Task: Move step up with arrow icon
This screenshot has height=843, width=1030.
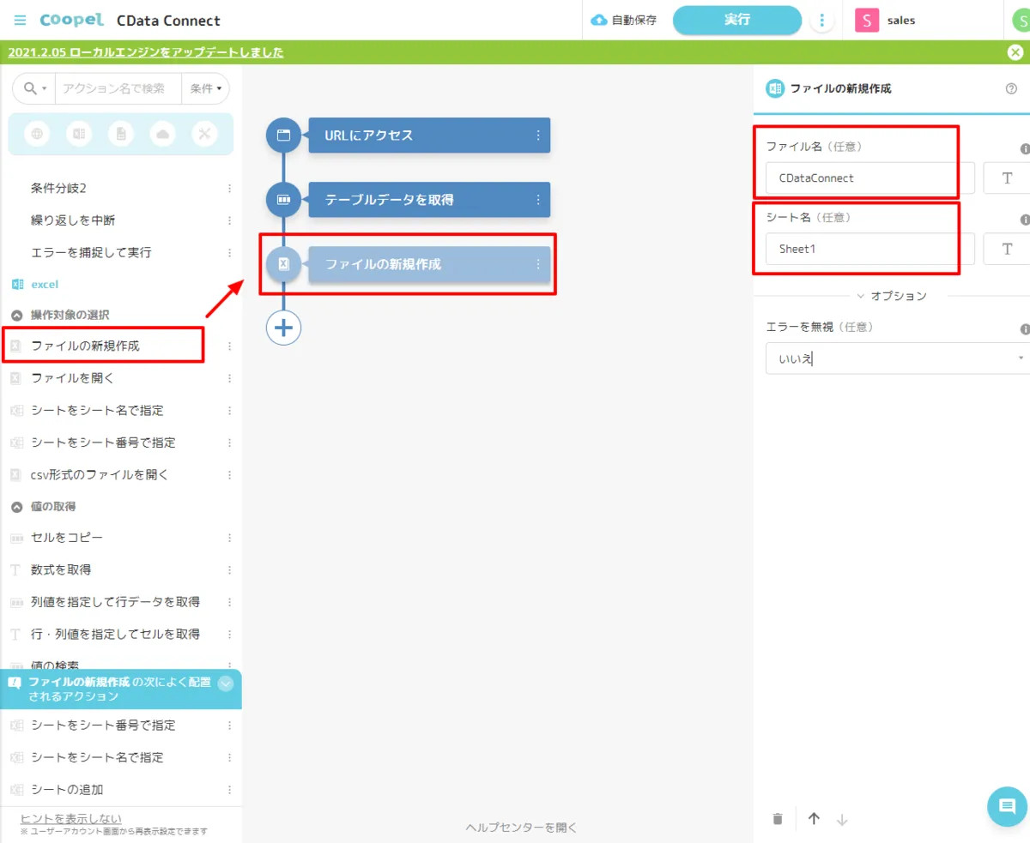Action: coord(814,819)
